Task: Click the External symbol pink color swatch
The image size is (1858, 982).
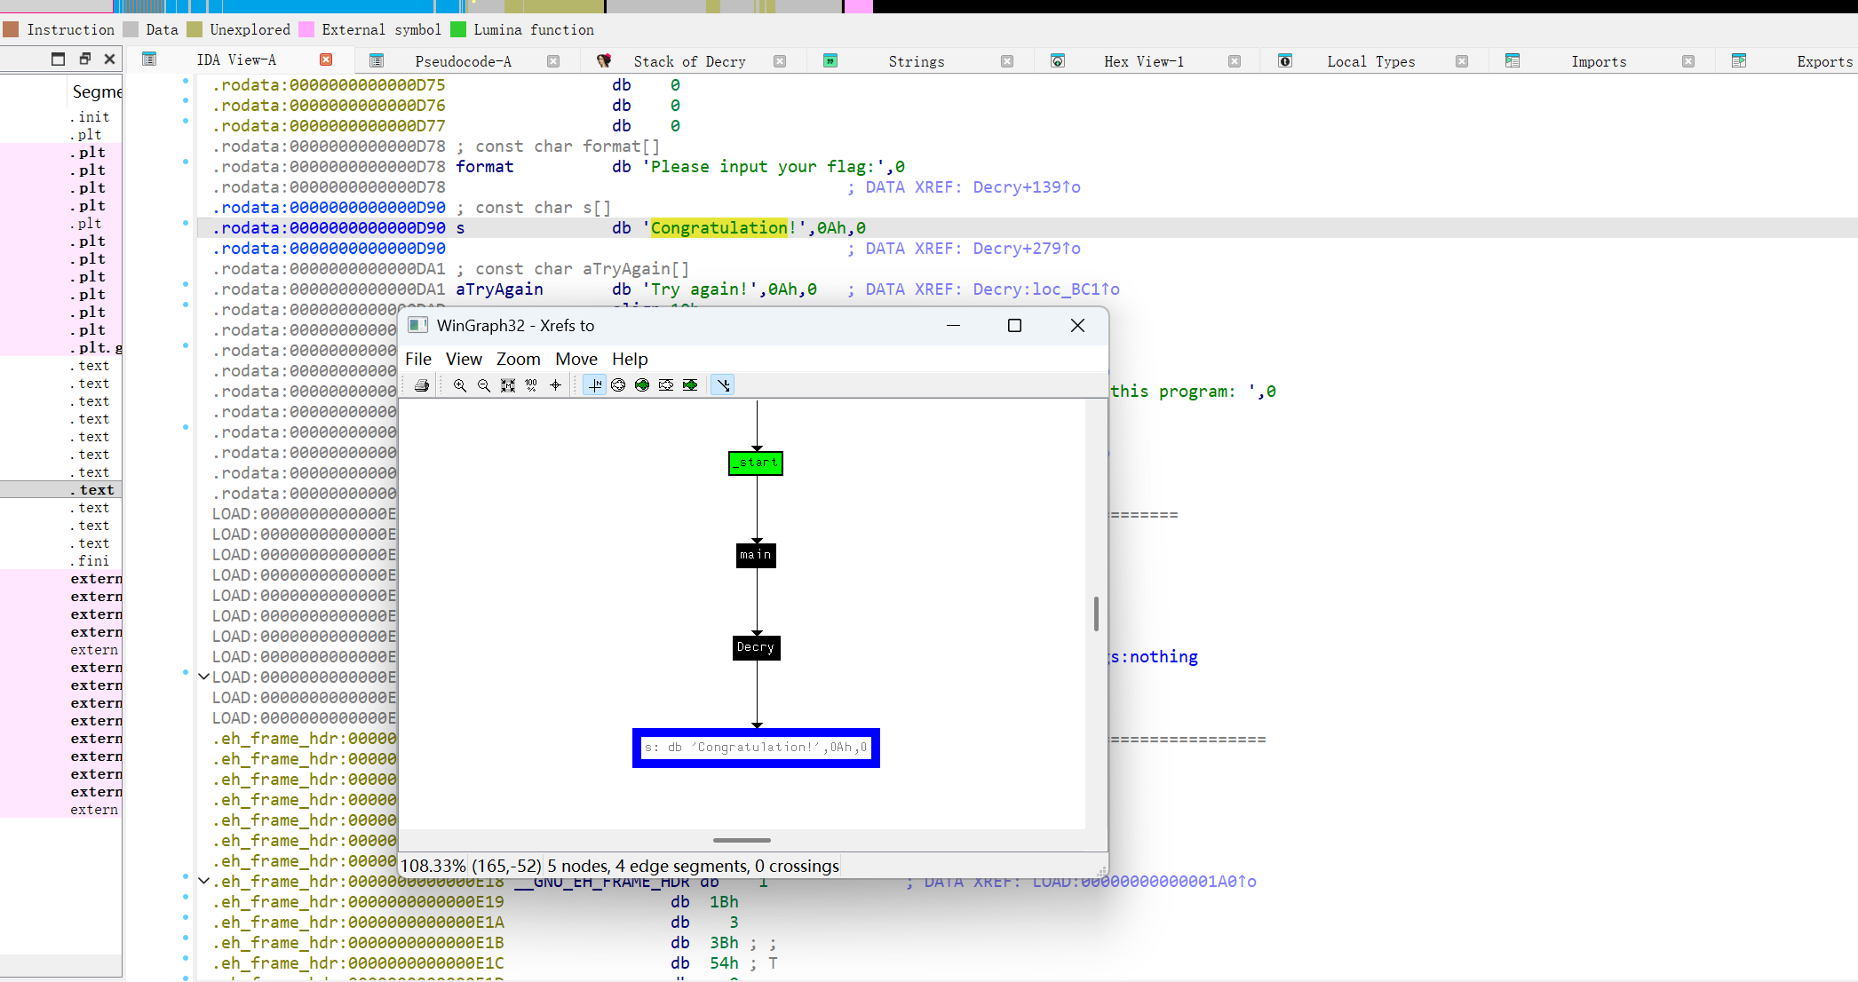Action: pyautogui.click(x=307, y=29)
